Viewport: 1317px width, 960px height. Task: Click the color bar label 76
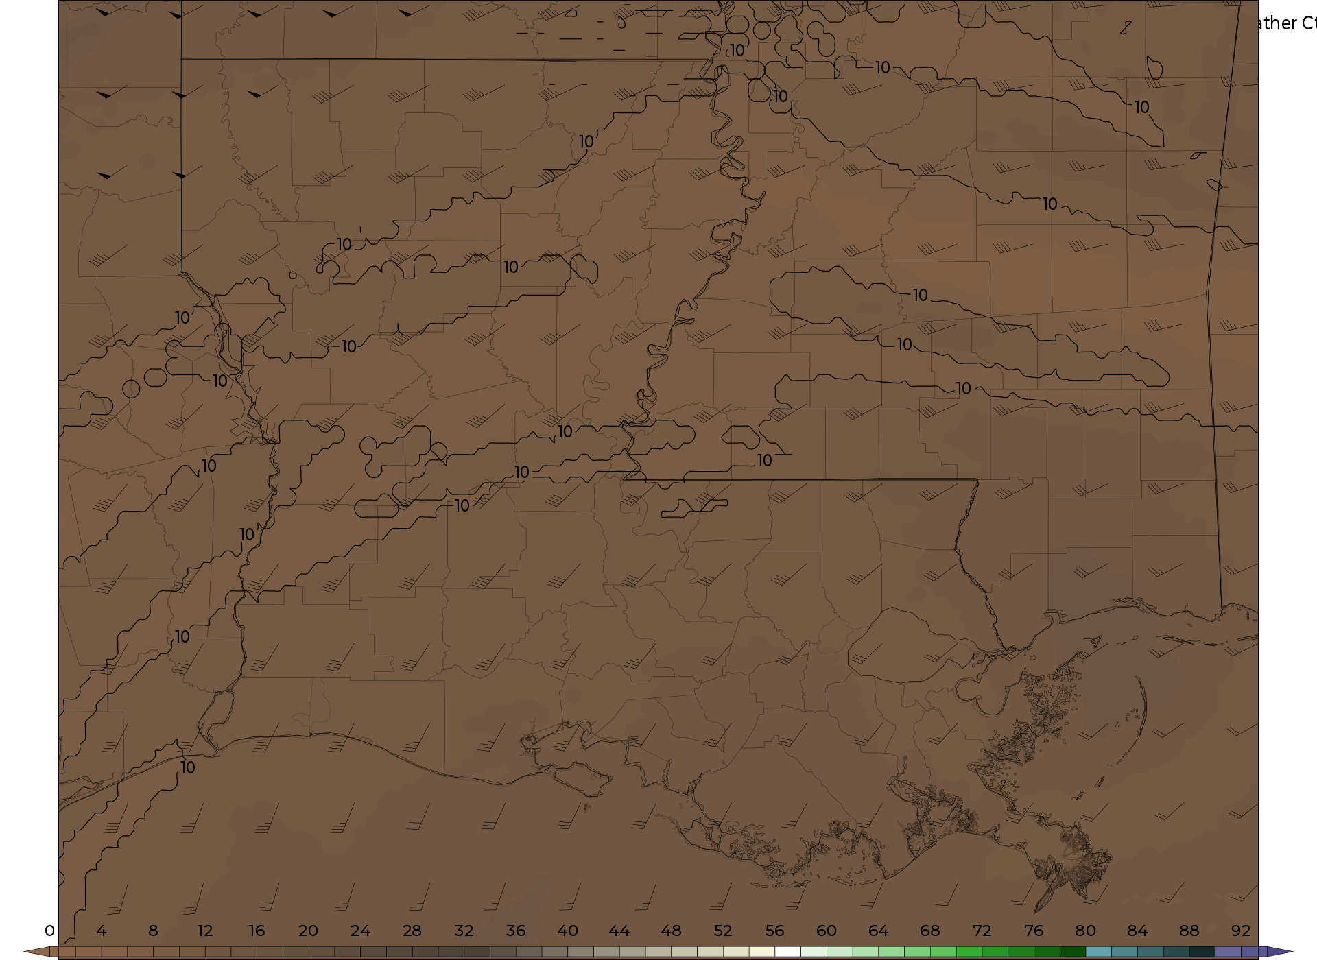tap(1034, 931)
